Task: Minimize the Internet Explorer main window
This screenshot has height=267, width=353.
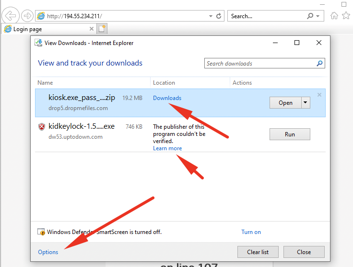Action: [x=322, y=4]
